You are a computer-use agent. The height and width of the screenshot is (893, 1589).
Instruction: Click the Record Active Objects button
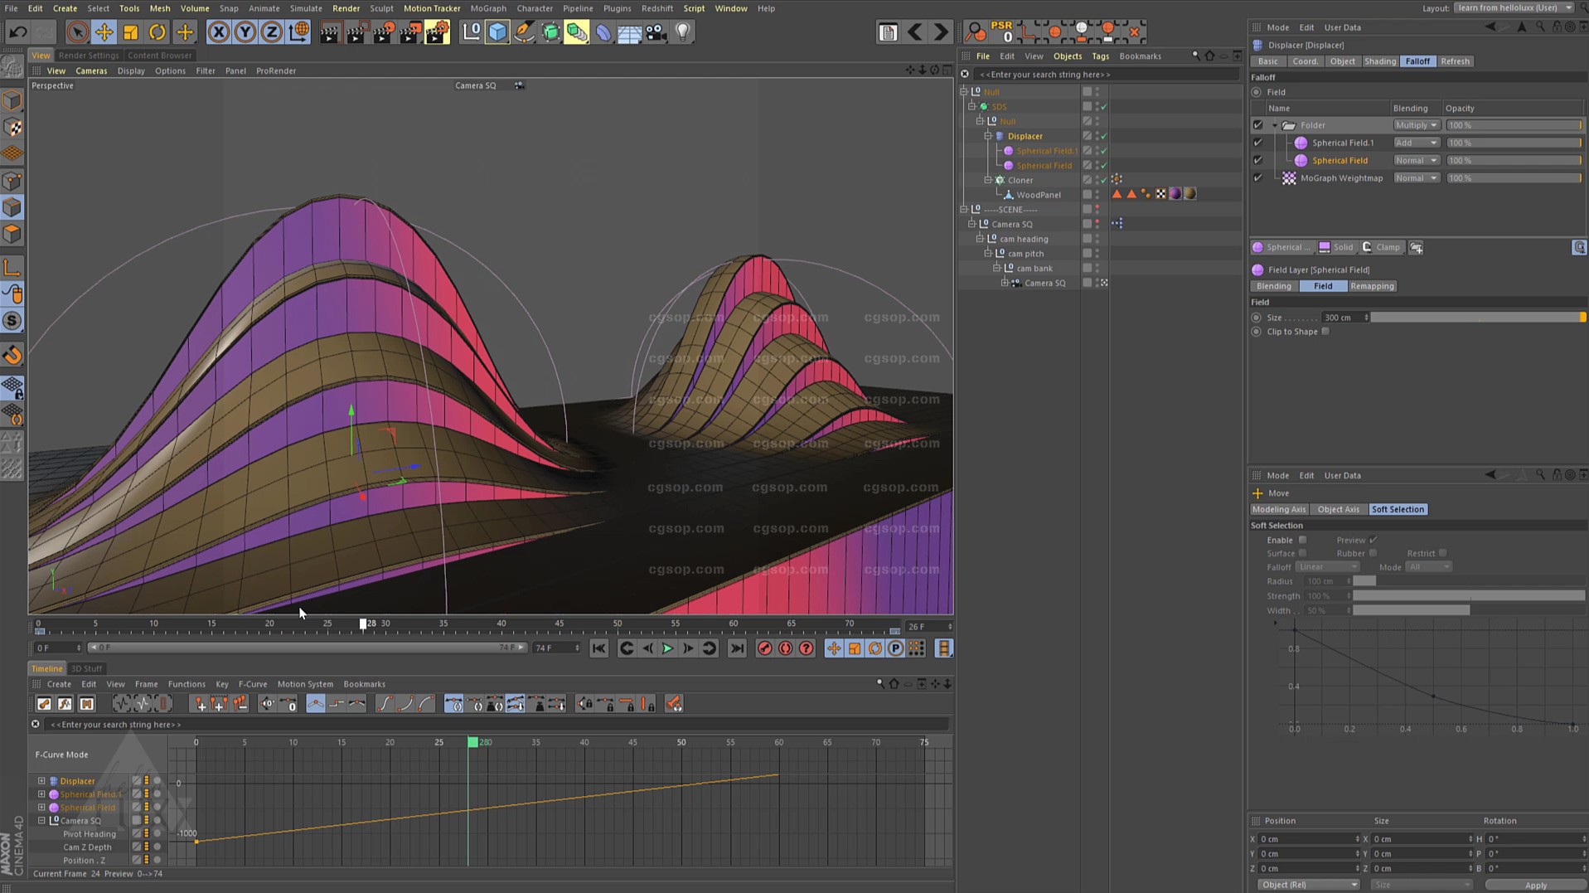click(x=764, y=648)
